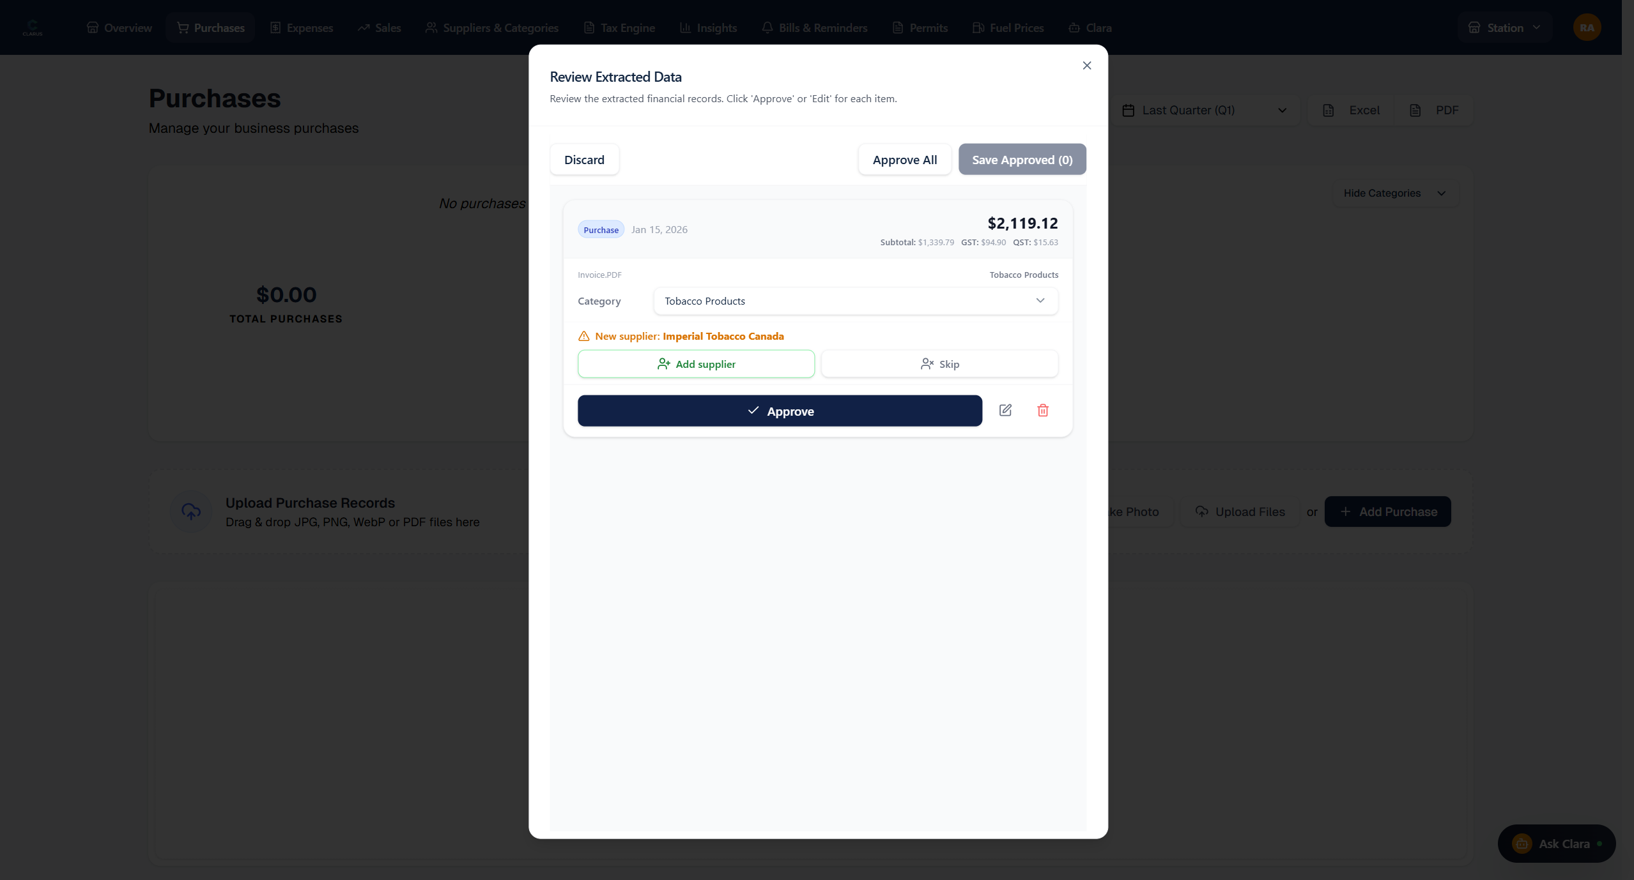The width and height of the screenshot is (1634, 880).
Task: Click the calendar icon in the period selector
Action: pos(1128,110)
